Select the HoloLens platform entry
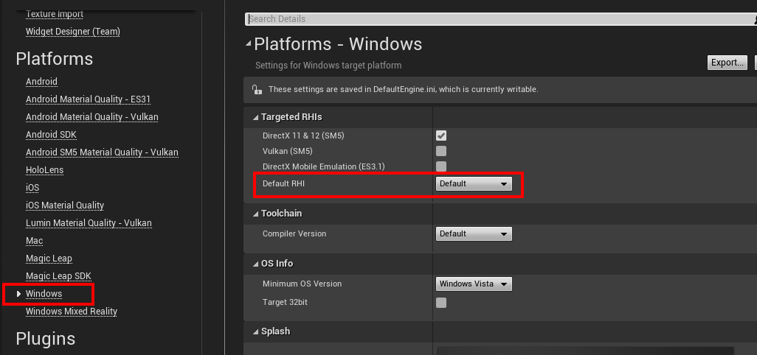 pyautogui.click(x=44, y=170)
